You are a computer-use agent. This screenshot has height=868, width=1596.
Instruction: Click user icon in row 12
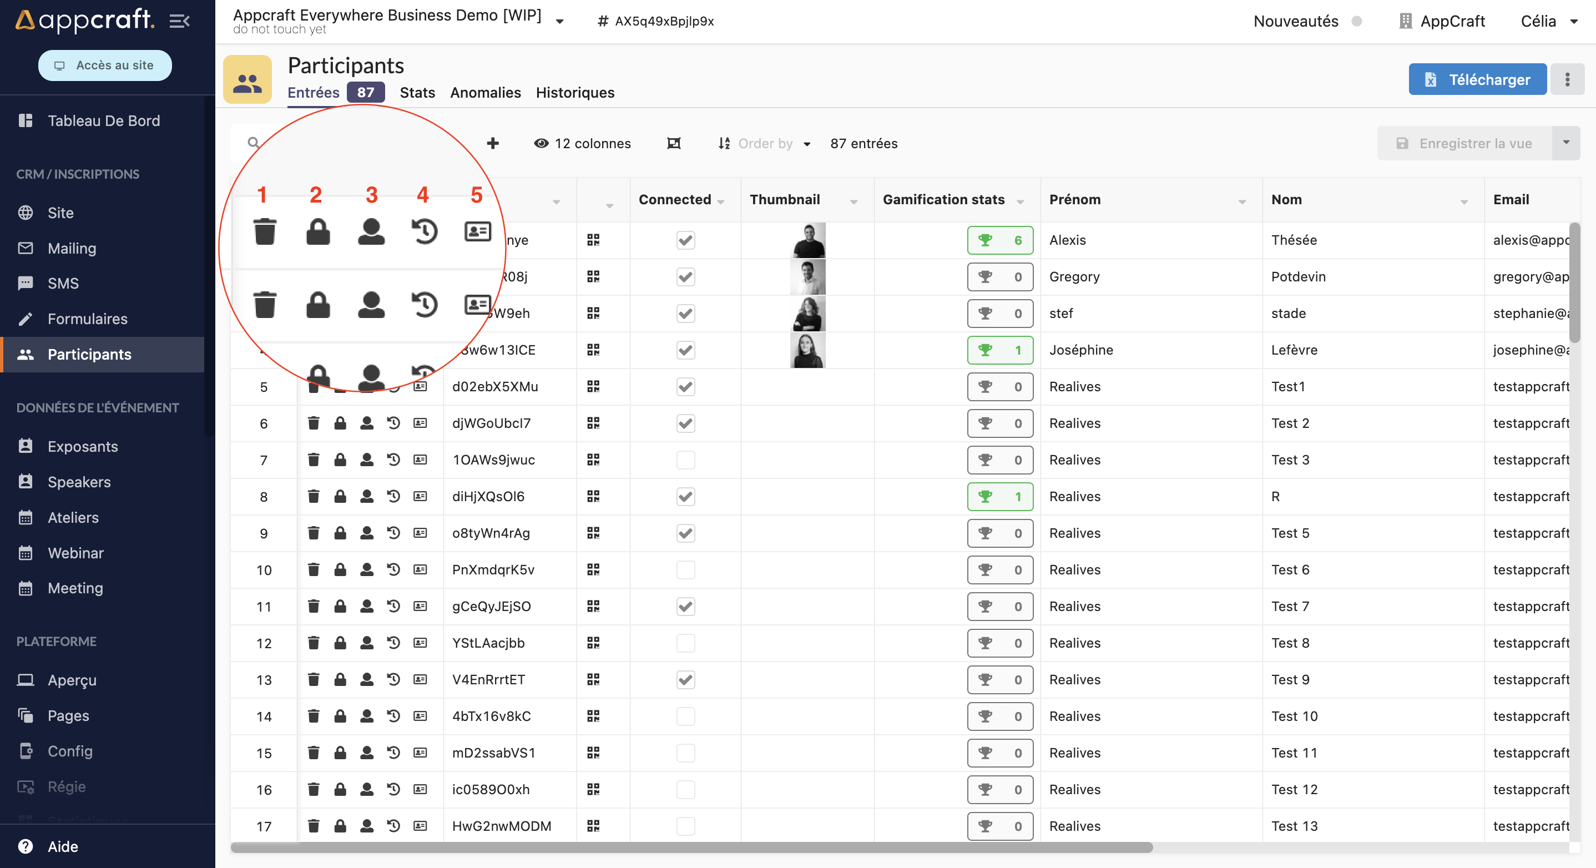click(367, 643)
